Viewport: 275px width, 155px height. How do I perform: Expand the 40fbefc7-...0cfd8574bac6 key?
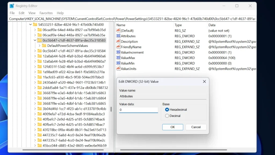[35, 119]
